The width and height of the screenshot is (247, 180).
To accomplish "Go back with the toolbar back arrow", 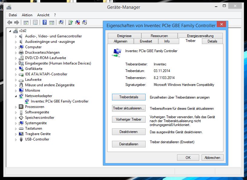I will pos(10,22).
